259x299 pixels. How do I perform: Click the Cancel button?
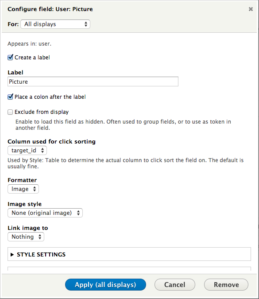pyautogui.click(x=175, y=284)
